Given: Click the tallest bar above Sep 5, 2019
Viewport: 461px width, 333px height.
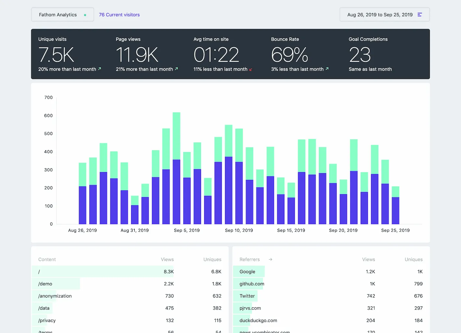Looking at the screenshot, I should point(177,162).
